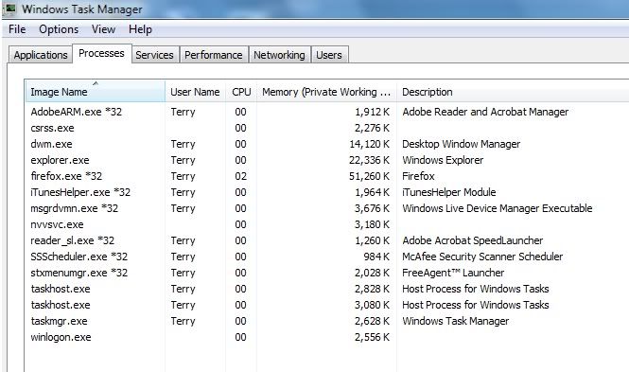The height and width of the screenshot is (372, 629).
Task: Sort by the Description column header
Action: point(513,92)
